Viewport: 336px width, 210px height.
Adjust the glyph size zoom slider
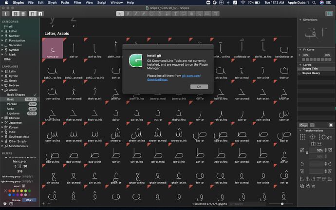click(x=282, y=204)
